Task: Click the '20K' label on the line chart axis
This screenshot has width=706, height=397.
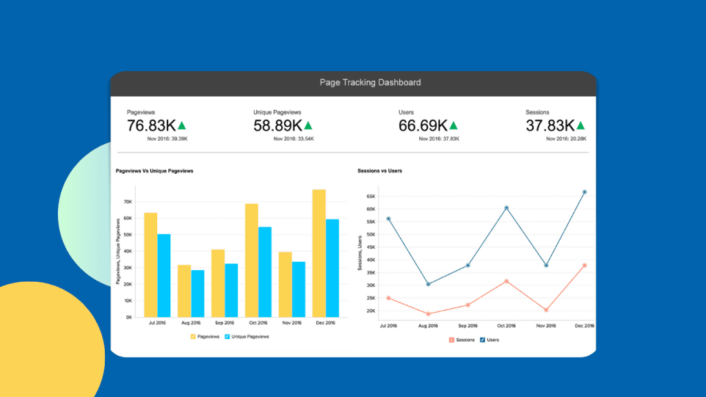Action: tap(370, 311)
